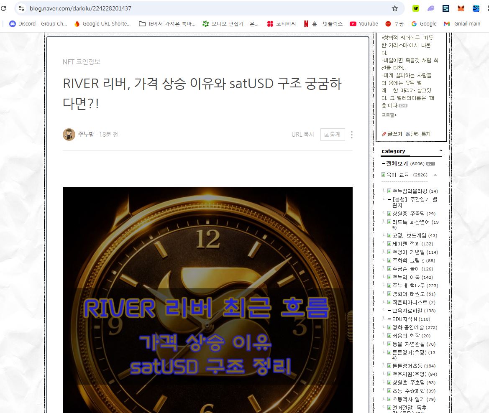
Task: Open the post's three-dot more menu
Action: (x=352, y=135)
